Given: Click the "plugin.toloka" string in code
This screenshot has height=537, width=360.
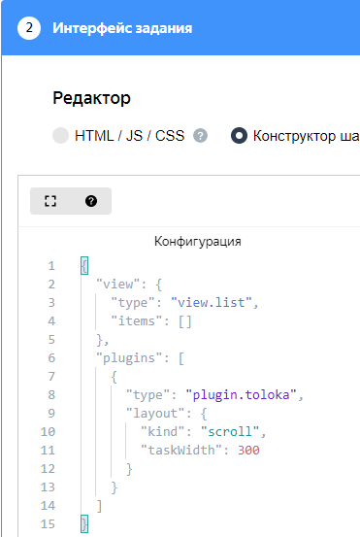Looking at the screenshot, I should pos(242,395).
